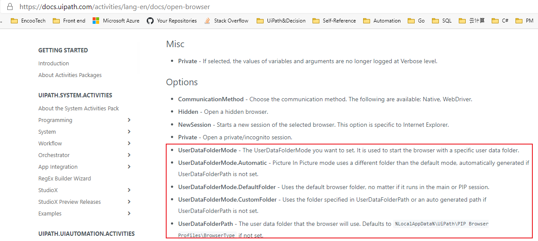Click the UserDataFolderPath option name
Image resolution: width=538 pixels, height=241 pixels.
point(206,224)
